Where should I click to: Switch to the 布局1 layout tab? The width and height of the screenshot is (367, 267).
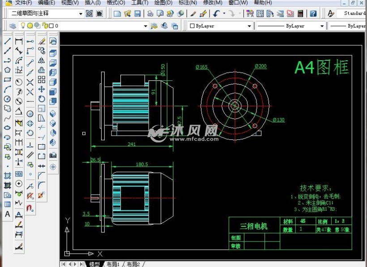click(112, 264)
